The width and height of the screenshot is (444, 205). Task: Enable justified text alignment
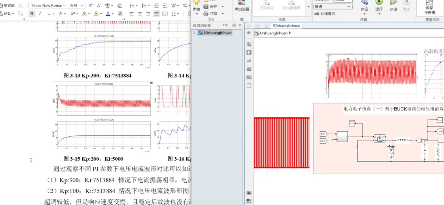pyautogui.click(x=156, y=14)
